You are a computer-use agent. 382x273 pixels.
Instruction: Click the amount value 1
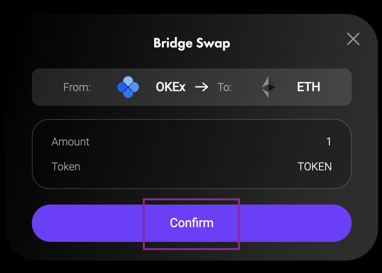coord(329,142)
